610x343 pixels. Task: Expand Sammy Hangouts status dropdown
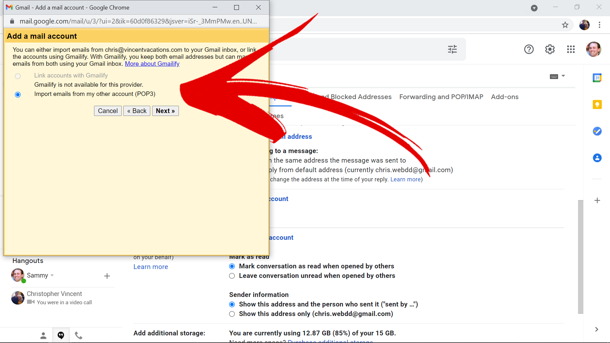click(52, 275)
